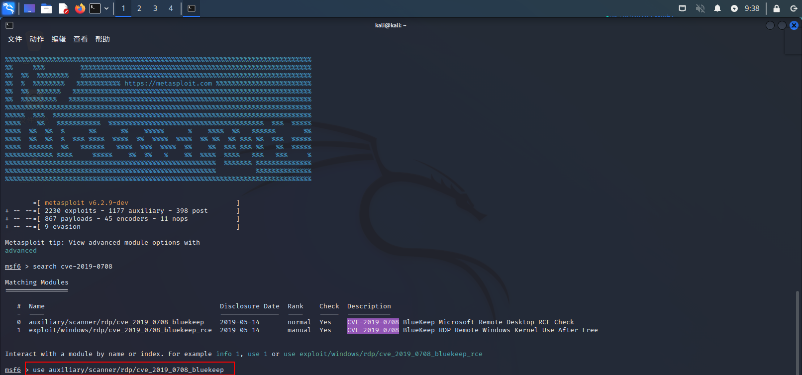Click the 'use auxiliary/scanner/rdp' command line
The width and height of the screenshot is (802, 375).
128,370
